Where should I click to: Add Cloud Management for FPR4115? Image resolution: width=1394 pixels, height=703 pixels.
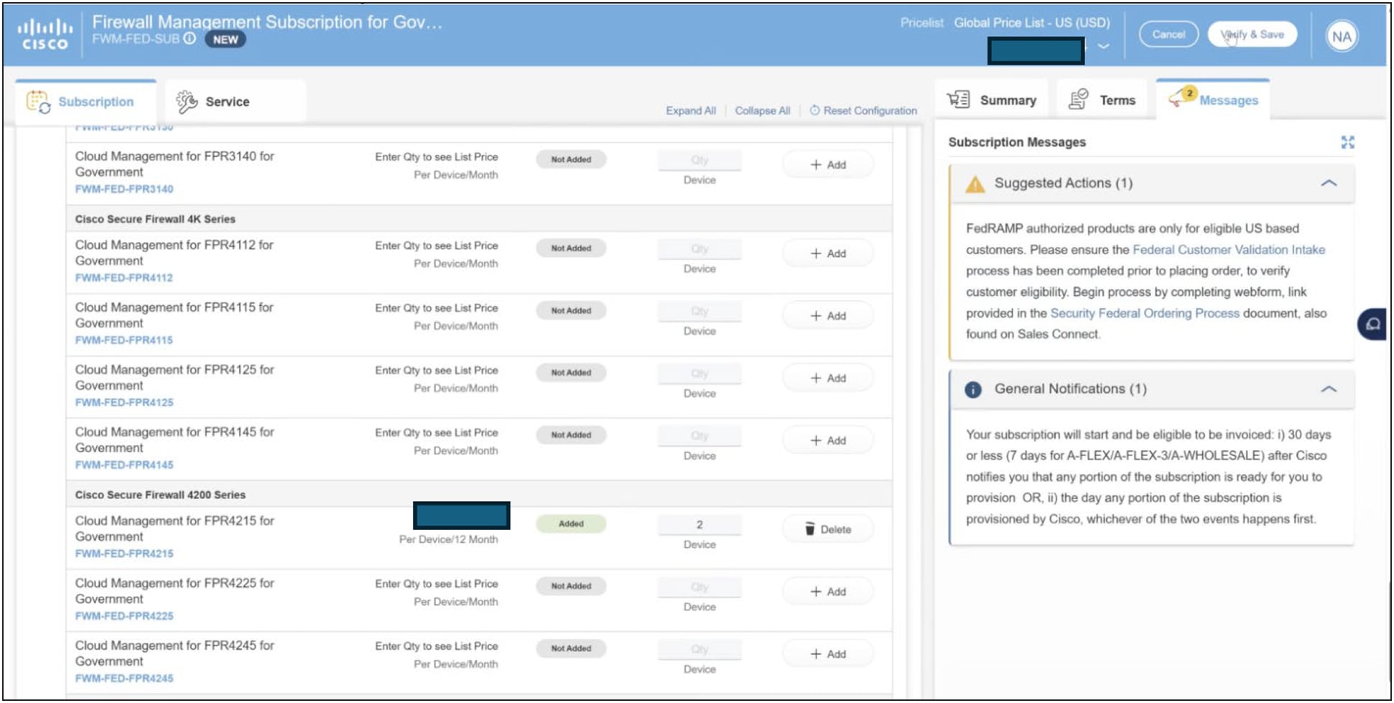[828, 316]
